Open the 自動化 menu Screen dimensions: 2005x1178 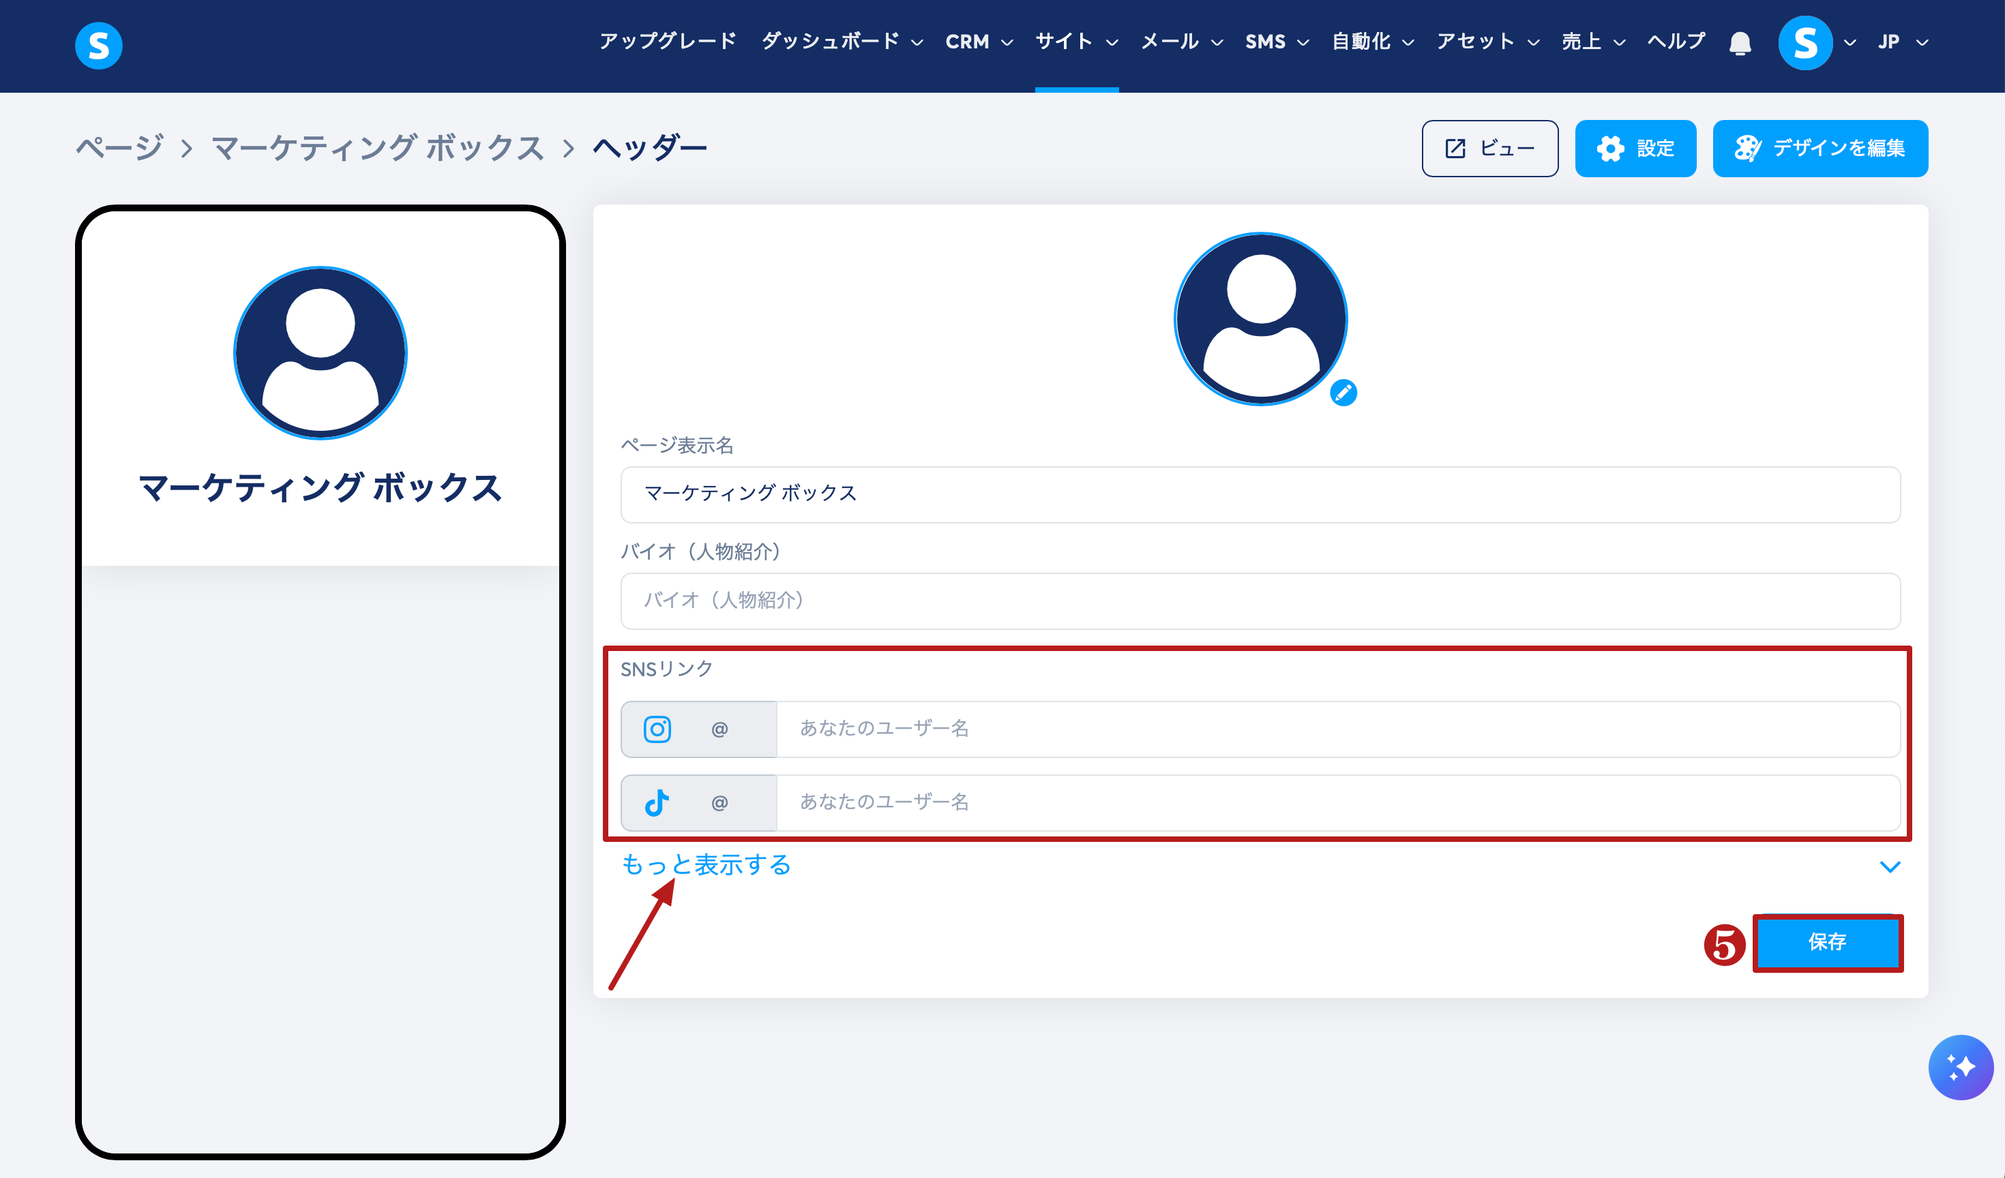(x=1372, y=42)
